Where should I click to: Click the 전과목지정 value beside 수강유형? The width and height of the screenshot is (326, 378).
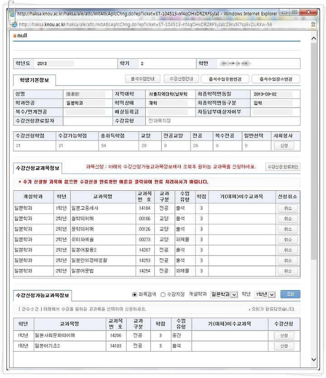[159, 121]
